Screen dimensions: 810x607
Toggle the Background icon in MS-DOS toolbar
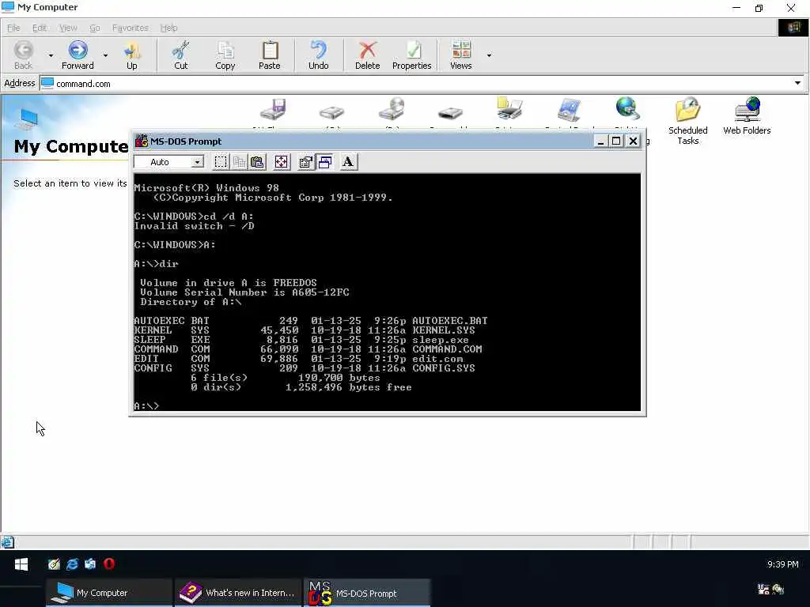[324, 162]
